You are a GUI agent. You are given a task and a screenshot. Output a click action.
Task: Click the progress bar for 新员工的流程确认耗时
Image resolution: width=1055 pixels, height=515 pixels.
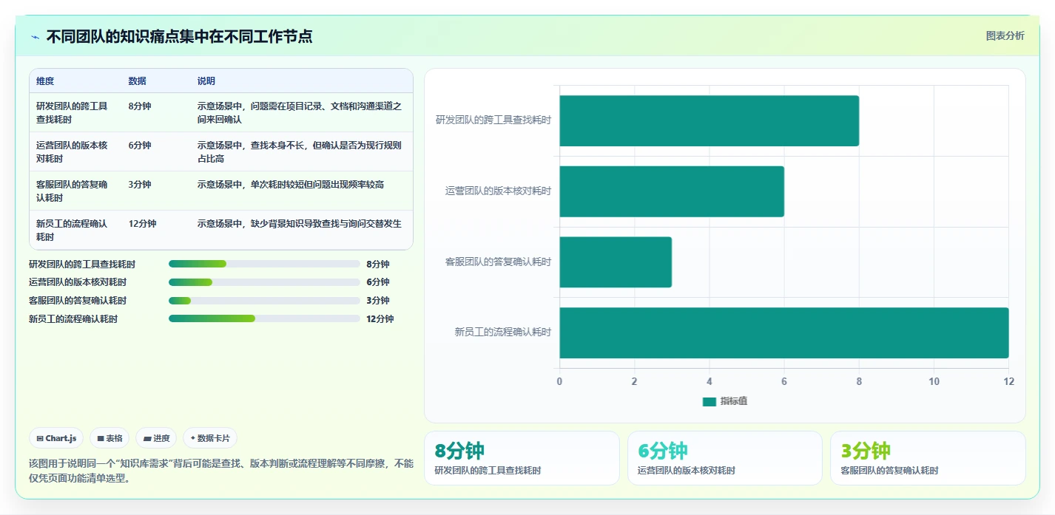click(264, 318)
